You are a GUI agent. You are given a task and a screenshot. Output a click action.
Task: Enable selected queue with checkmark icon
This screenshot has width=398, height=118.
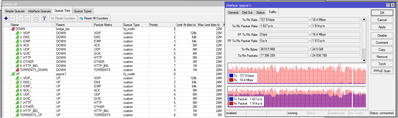pos(21,18)
